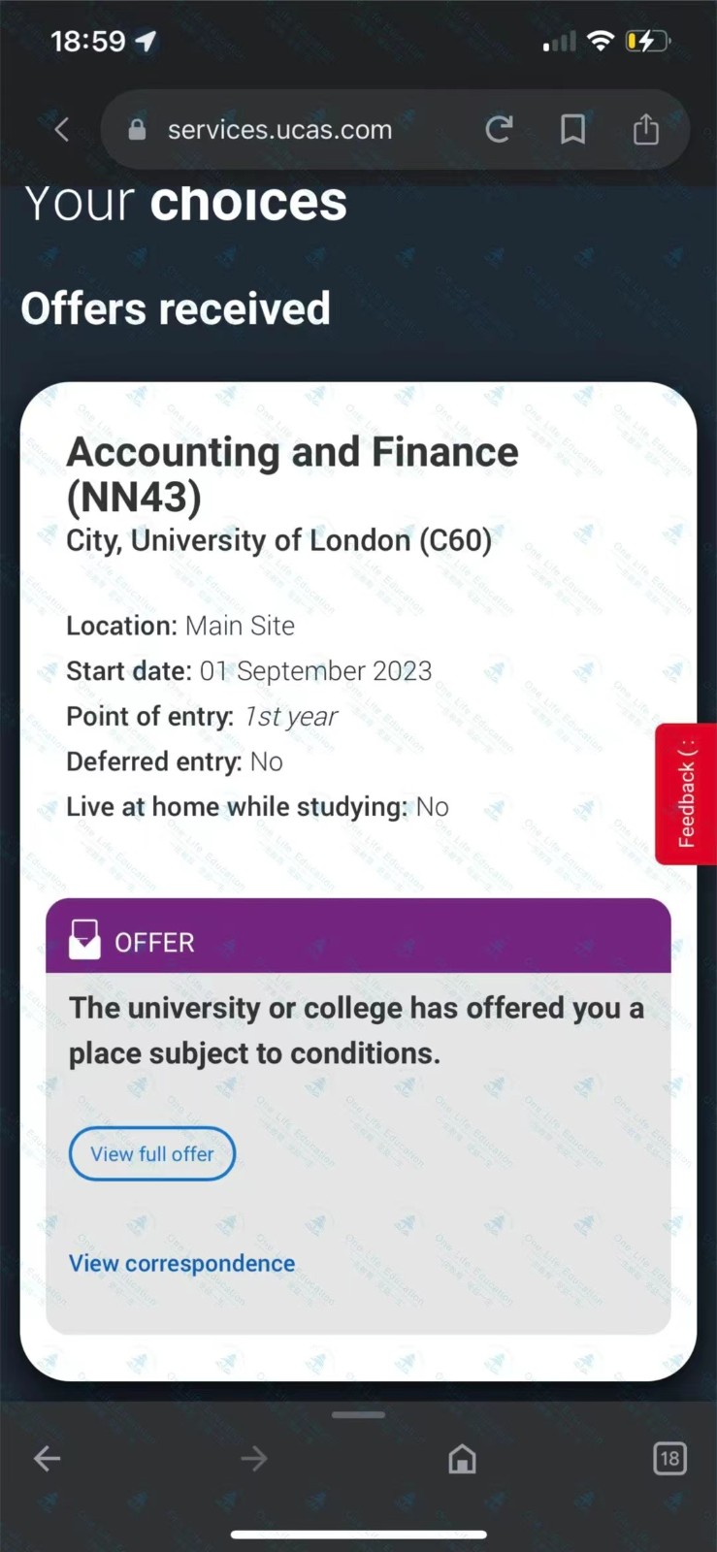Image resolution: width=717 pixels, height=1552 pixels.
Task: Open the browser home page
Action: tap(462, 1458)
